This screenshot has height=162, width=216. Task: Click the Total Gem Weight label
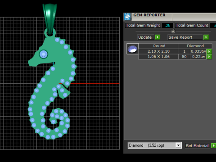point(143,25)
